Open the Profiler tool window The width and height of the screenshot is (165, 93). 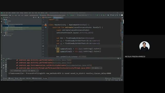[29, 78]
